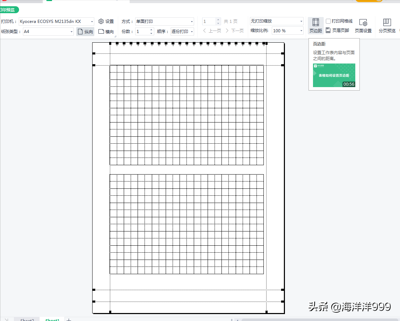400x321 pixels.
Task: Click the bottom left vertical margin handle
Action: click(x=110, y=312)
